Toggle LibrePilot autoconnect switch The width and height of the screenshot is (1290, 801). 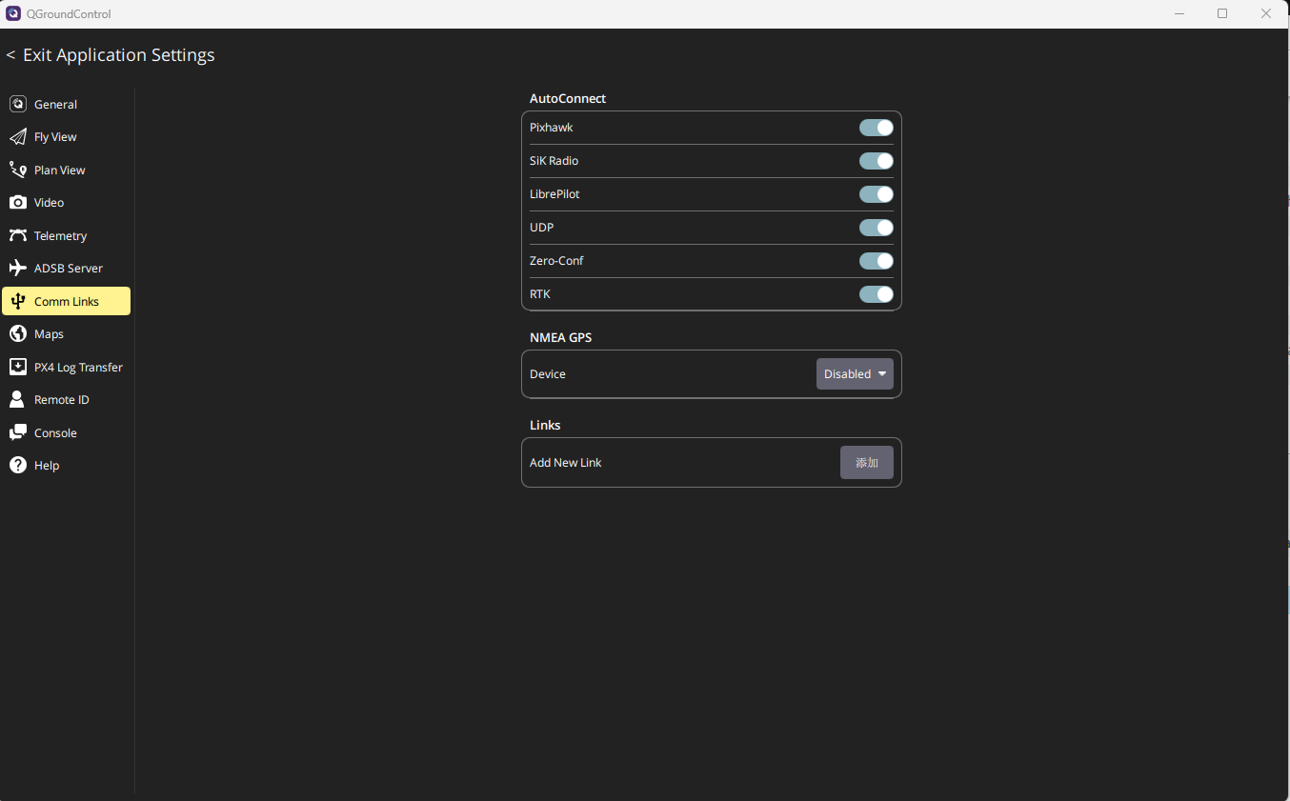[x=877, y=194]
